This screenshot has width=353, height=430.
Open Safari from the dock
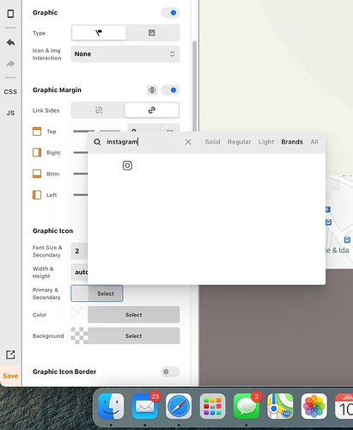(179, 407)
